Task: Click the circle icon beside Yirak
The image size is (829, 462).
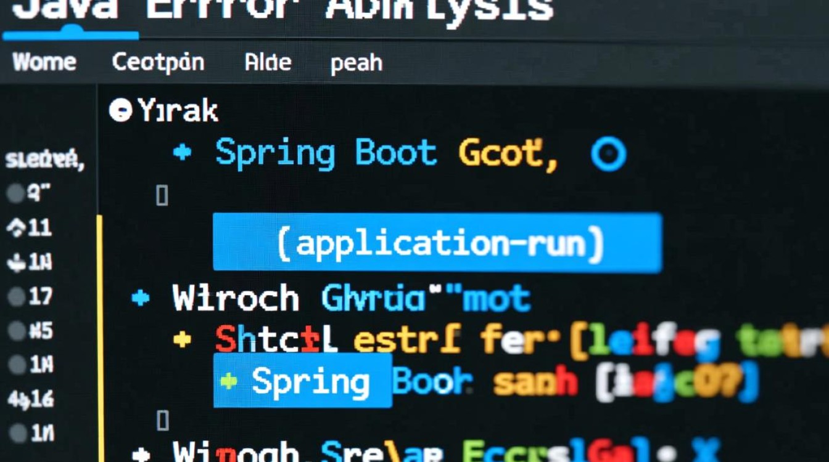Action: 120,111
